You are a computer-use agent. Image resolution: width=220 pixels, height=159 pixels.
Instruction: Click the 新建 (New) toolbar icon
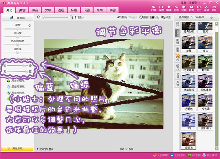pyautogui.click(x=169, y=8)
